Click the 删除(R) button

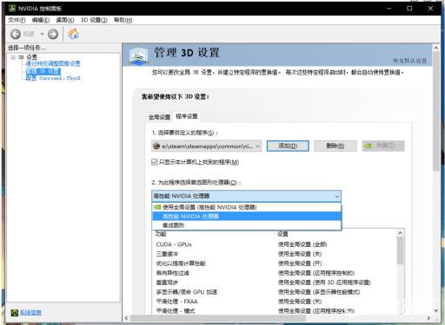tap(335, 146)
